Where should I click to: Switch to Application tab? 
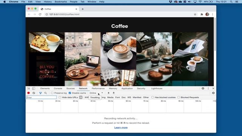(127, 88)
